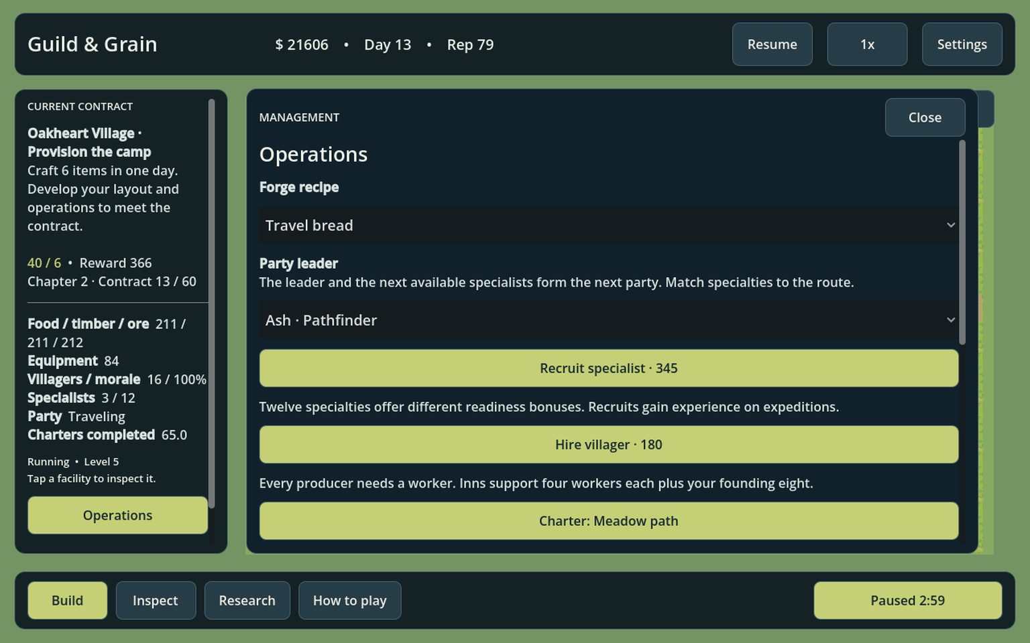Open the Research tab
1030x643 pixels.
tap(247, 600)
